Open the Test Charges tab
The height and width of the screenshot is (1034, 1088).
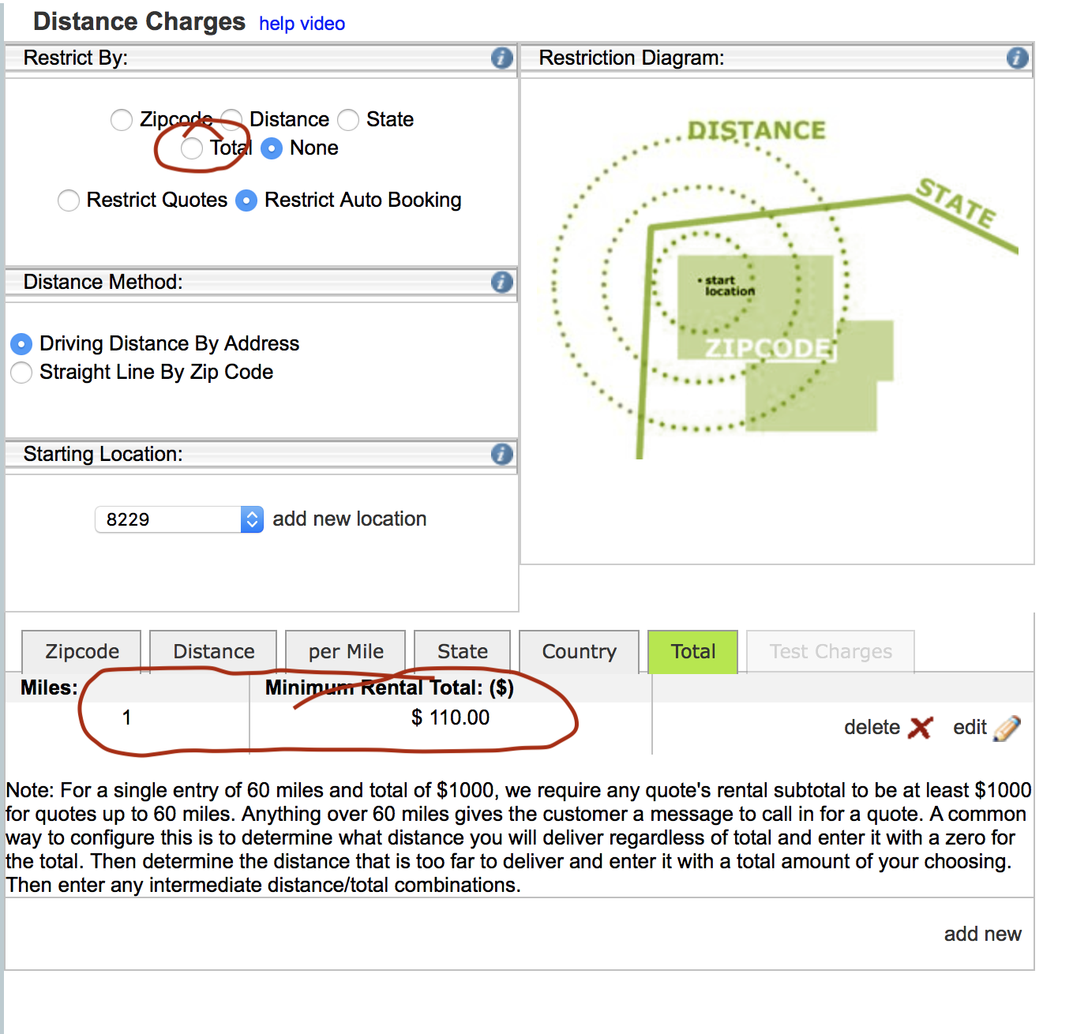pos(831,651)
